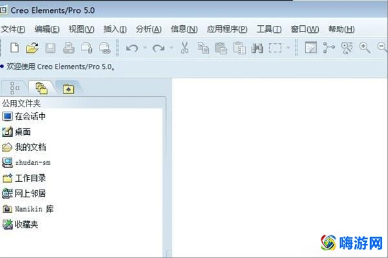Click the Zoom In magnifier icon

tap(365, 48)
